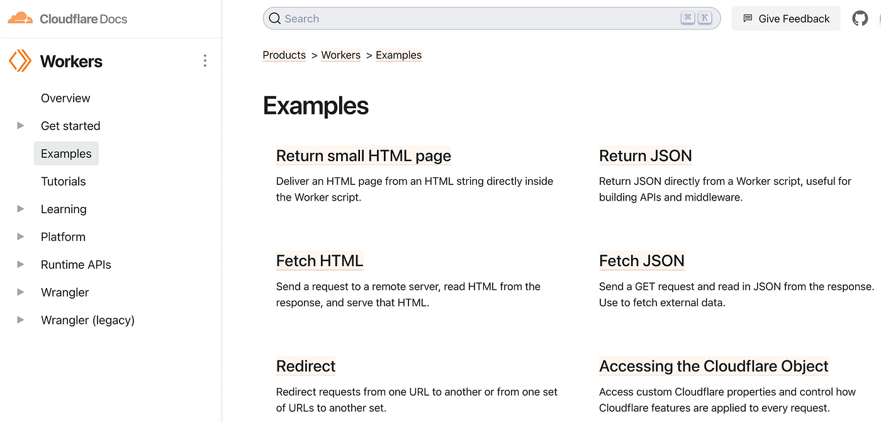Click the orange Workers product icon
Screen dimensions: 881x422
20,61
